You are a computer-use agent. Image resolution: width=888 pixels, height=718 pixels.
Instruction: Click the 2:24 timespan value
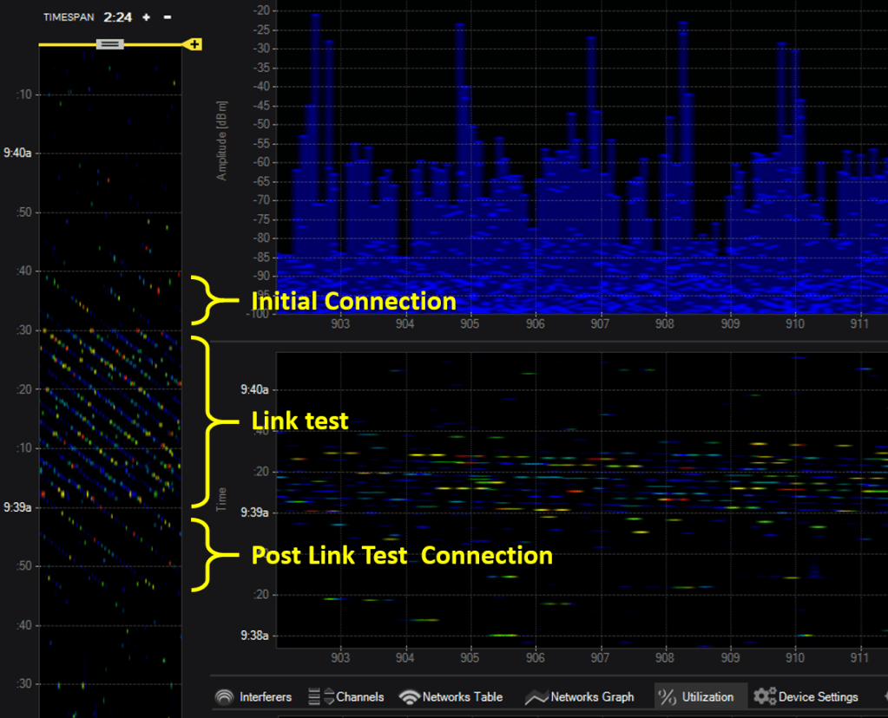[x=116, y=17]
